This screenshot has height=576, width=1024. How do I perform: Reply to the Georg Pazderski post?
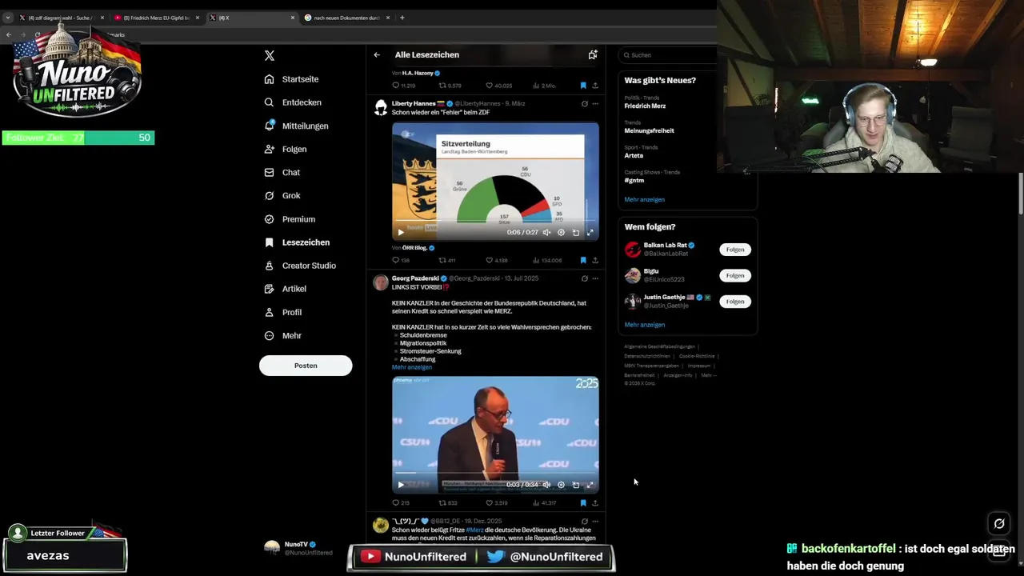[x=400, y=503]
